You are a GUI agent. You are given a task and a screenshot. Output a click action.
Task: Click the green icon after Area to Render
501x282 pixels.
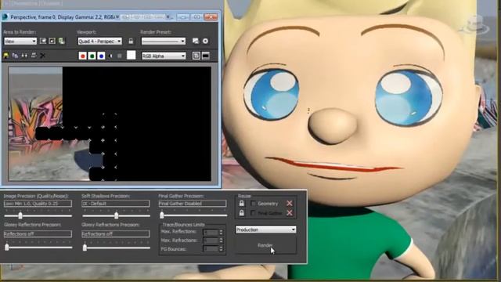point(61,41)
